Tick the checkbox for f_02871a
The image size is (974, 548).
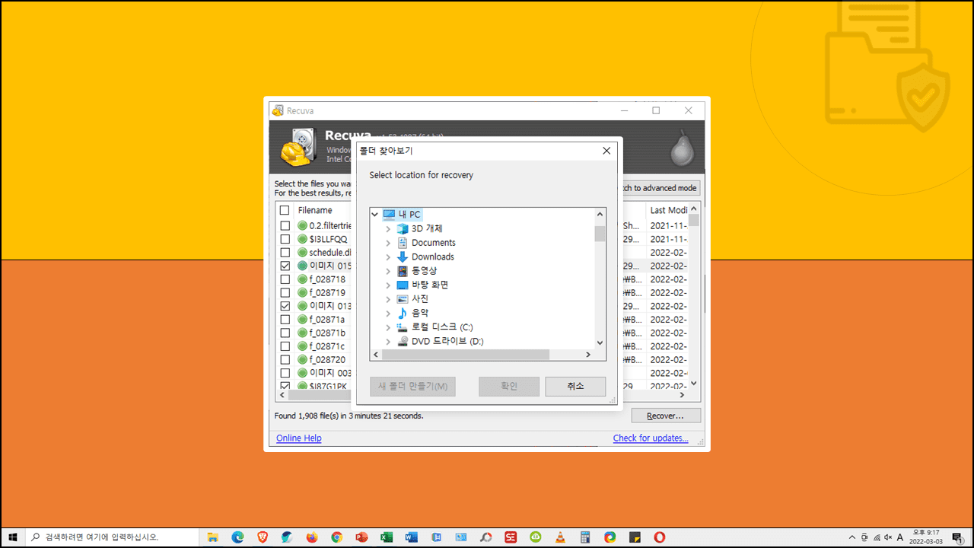pyautogui.click(x=285, y=320)
